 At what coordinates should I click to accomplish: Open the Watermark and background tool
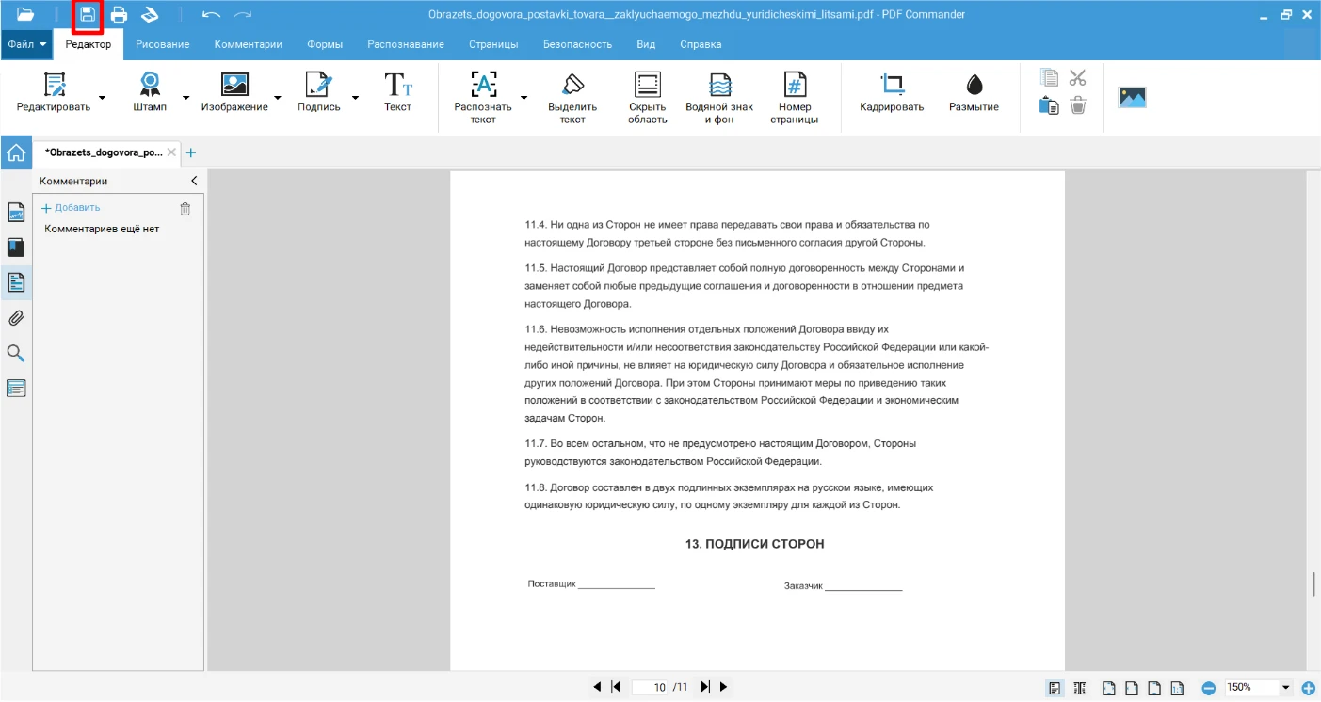coord(719,98)
